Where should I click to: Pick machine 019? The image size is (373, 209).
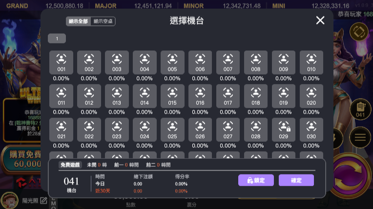click(x=284, y=96)
